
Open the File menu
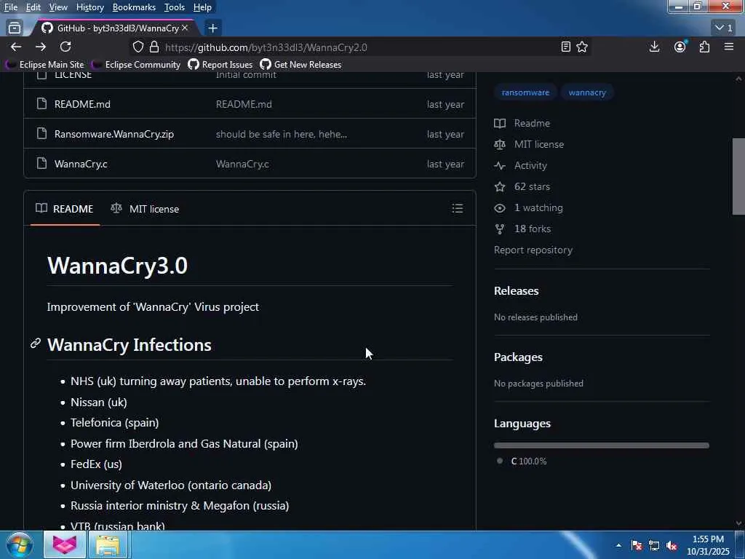click(x=10, y=7)
